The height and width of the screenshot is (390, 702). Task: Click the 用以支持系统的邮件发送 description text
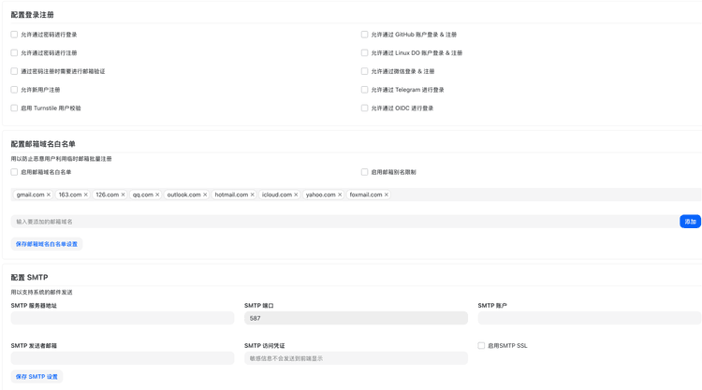pos(41,292)
